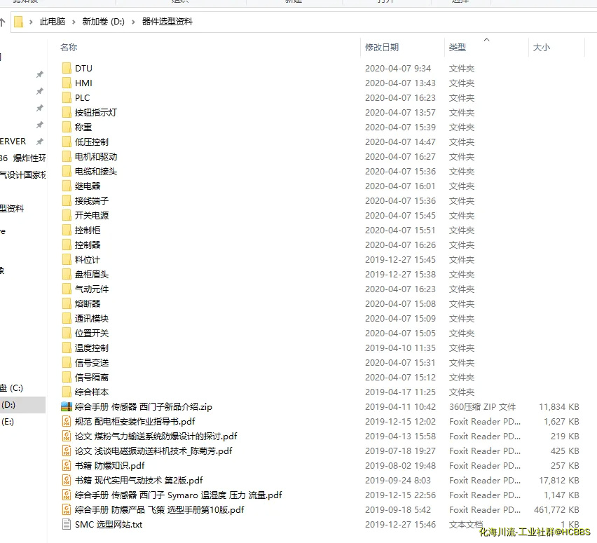Click the 360压缩 ZIP 文件 type cell
This screenshot has width=597, height=543.
482,406
